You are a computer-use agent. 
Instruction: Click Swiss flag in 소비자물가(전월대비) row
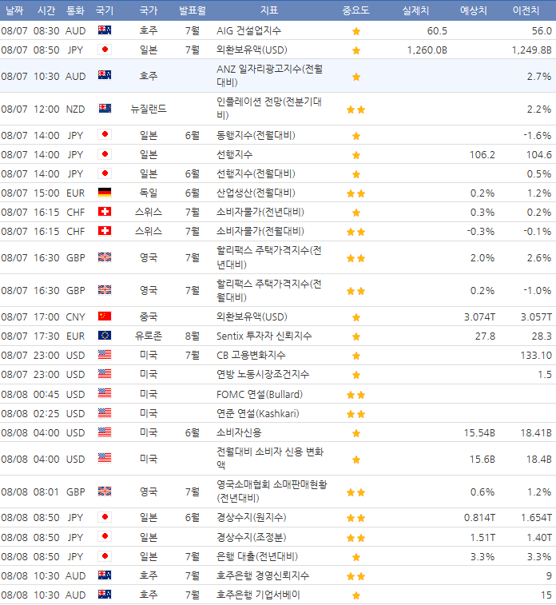click(x=105, y=231)
